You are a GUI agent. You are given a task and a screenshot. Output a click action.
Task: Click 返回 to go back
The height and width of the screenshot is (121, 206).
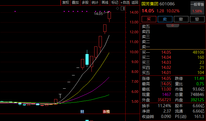(135, 3)
